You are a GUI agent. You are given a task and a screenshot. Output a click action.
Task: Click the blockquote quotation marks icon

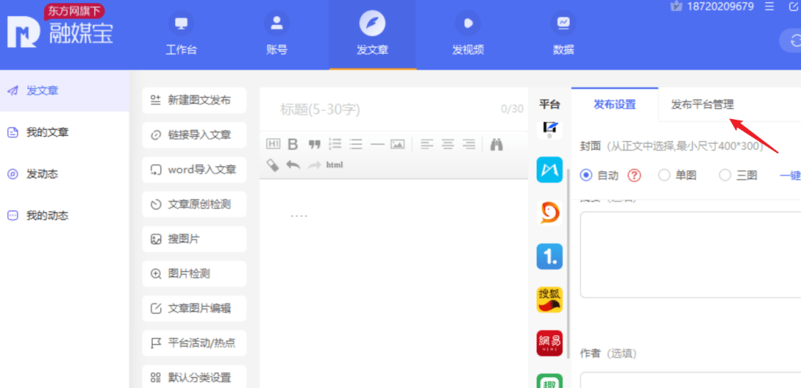315,144
